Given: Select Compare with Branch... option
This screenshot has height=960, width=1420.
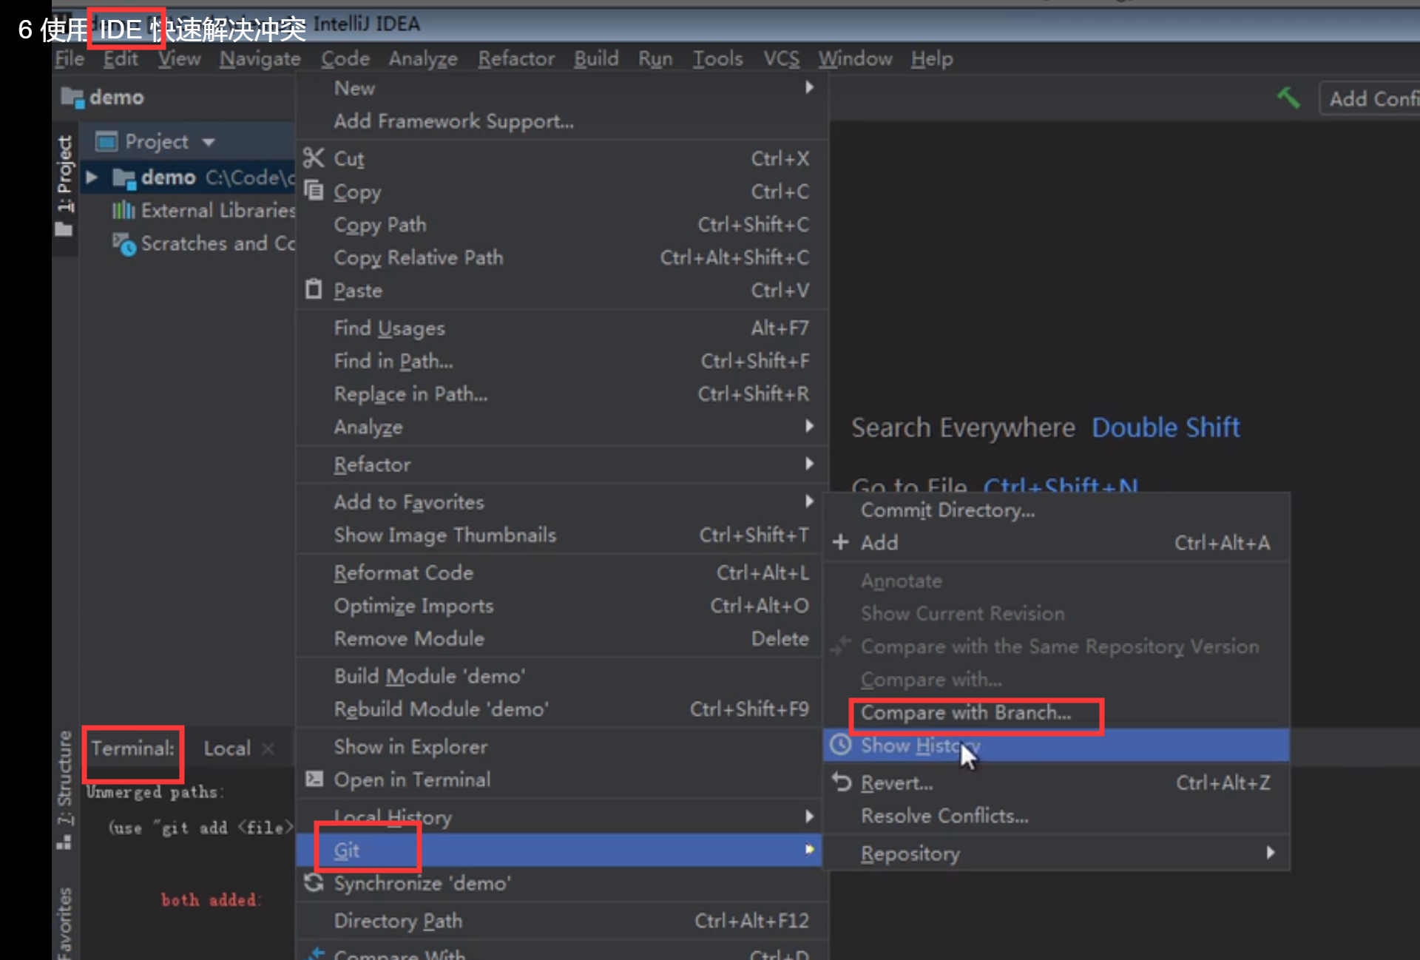Looking at the screenshot, I should (965, 713).
